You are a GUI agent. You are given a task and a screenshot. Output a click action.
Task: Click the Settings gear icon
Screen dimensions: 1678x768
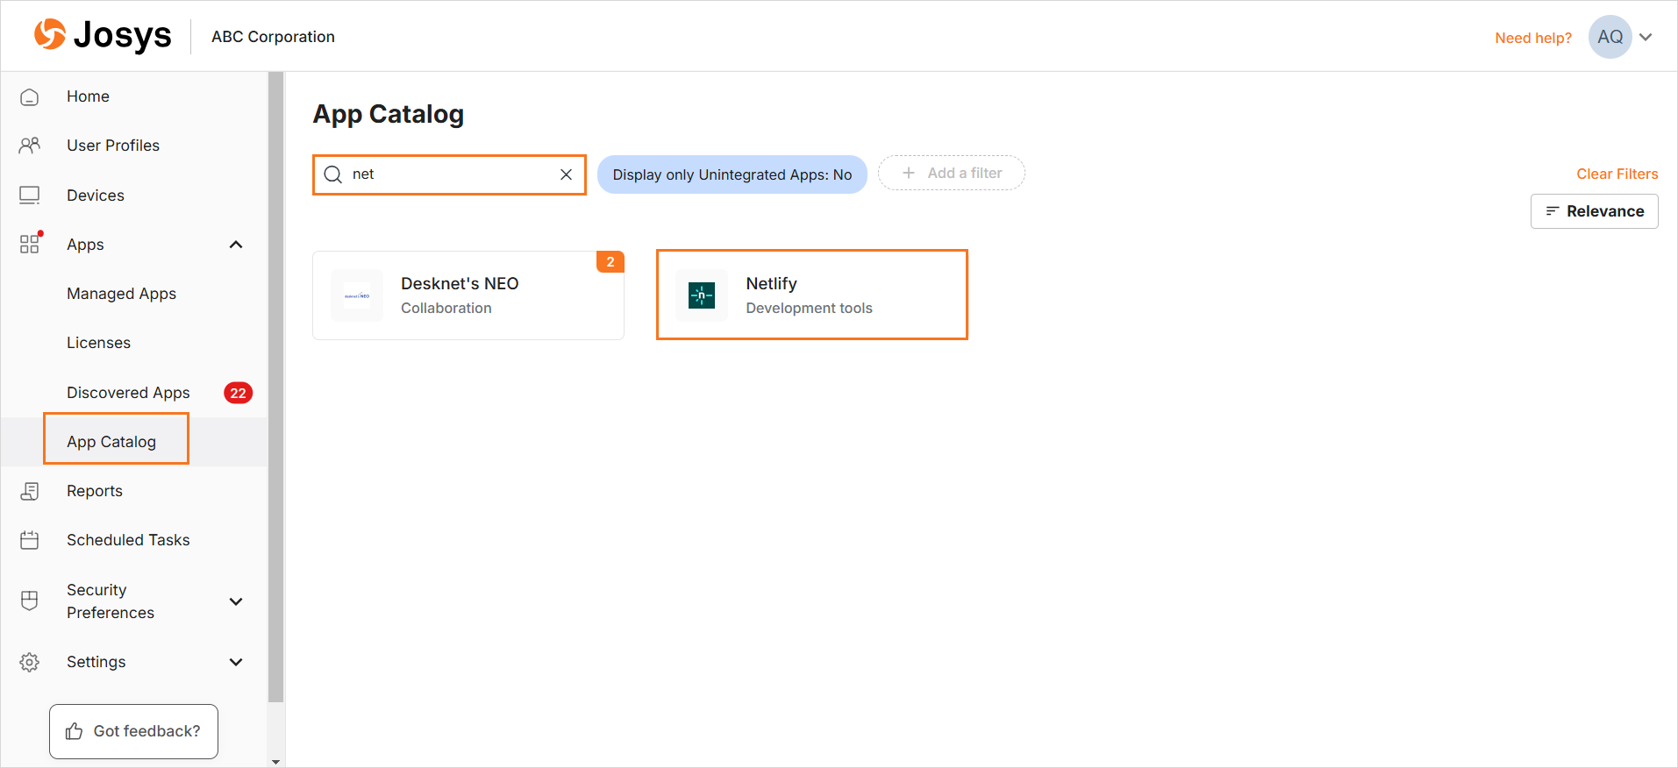(30, 662)
